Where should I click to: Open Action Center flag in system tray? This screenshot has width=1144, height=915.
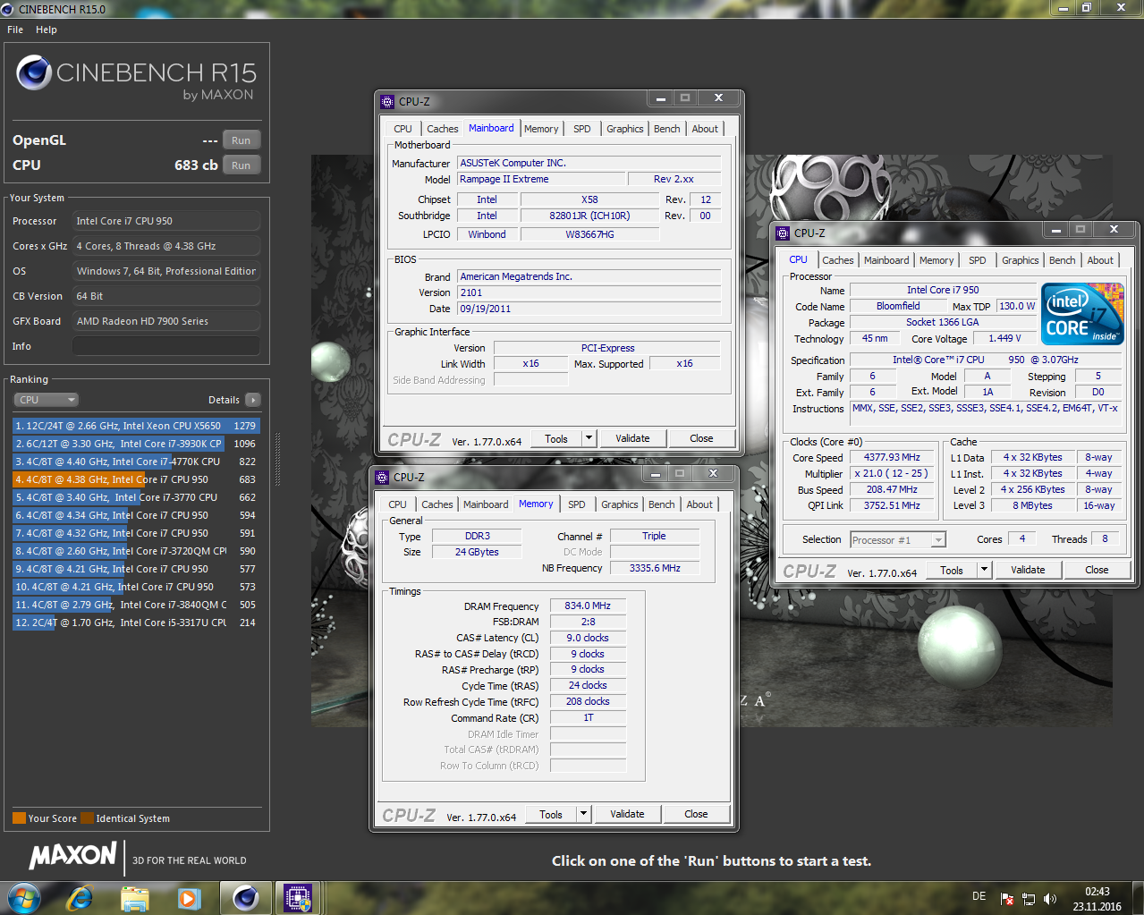tap(1008, 899)
